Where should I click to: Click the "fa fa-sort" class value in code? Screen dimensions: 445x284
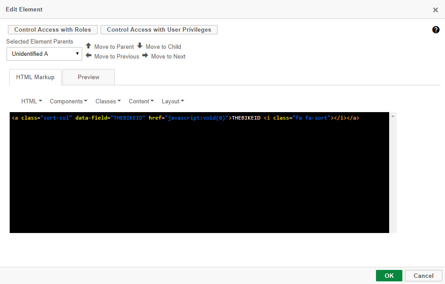[x=311, y=118]
